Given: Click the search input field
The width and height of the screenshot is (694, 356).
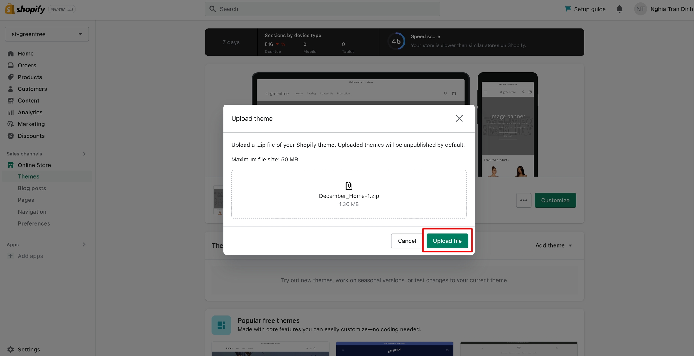Looking at the screenshot, I should pyautogui.click(x=322, y=9).
